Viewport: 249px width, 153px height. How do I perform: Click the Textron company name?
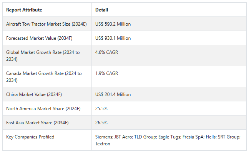103,144
